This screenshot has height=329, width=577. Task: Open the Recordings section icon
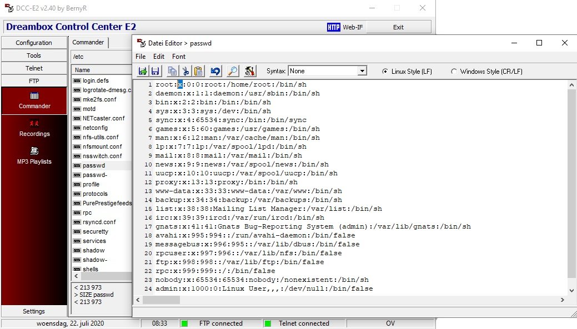tap(34, 124)
